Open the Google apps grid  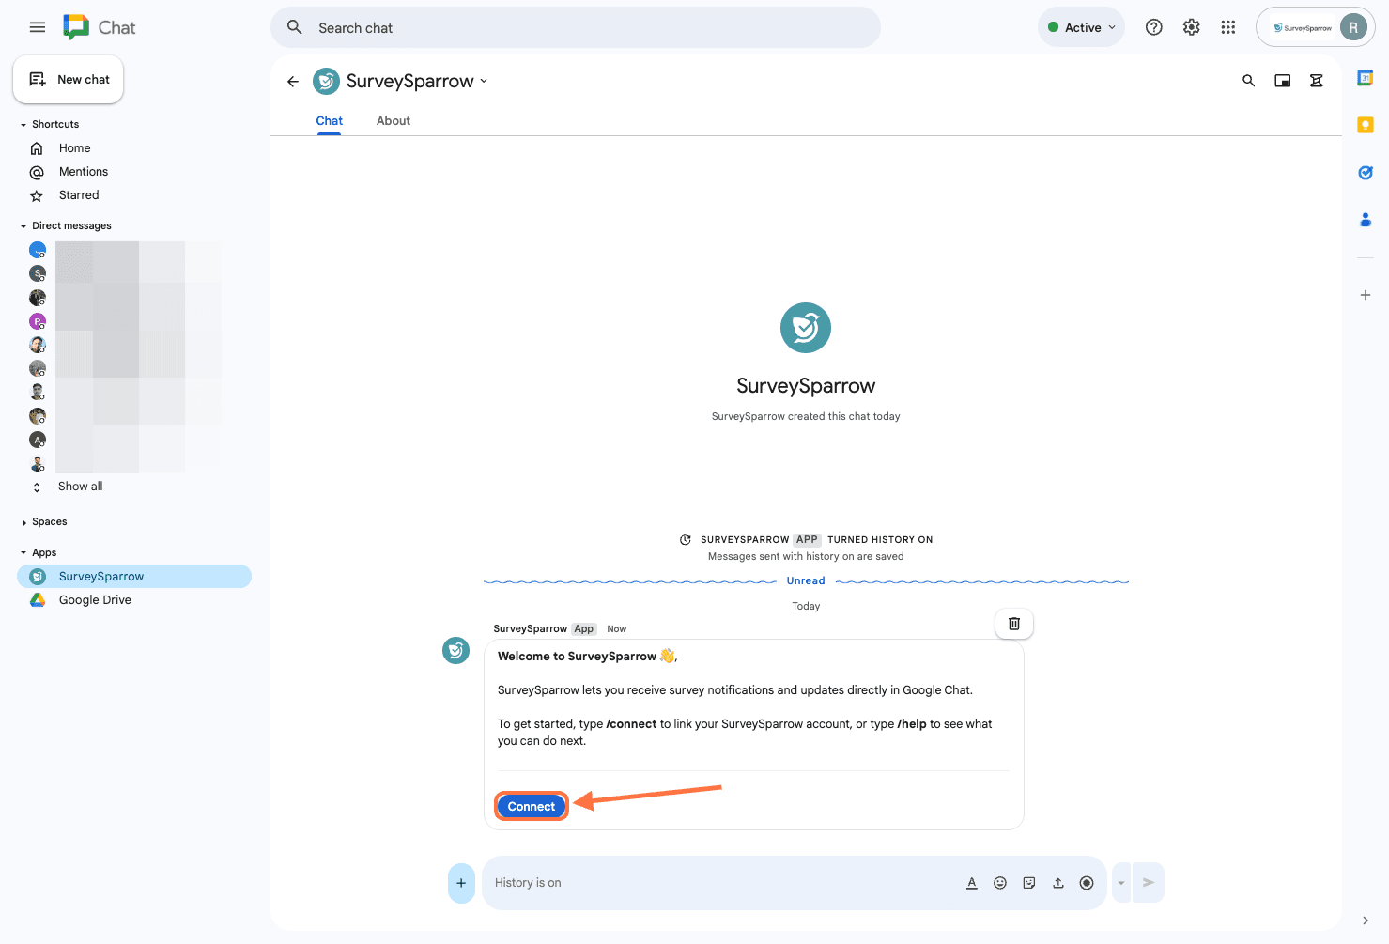[x=1228, y=27]
